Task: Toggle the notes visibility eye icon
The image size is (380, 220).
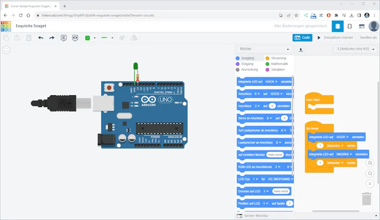Action: (75, 38)
